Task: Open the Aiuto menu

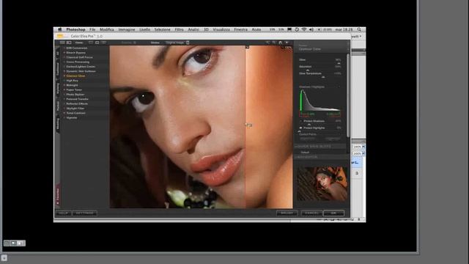Action: coord(256,29)
